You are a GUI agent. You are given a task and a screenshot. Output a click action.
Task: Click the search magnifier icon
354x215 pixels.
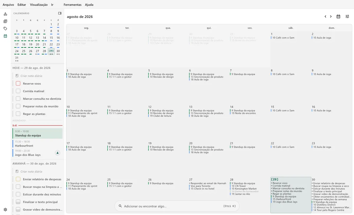pyautogui.click(x=120, y=206)
